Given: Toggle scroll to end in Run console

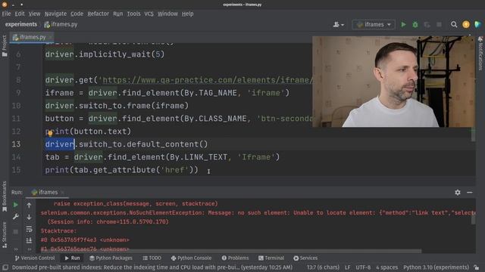Looking at the screenshot, I should [29, 240].
